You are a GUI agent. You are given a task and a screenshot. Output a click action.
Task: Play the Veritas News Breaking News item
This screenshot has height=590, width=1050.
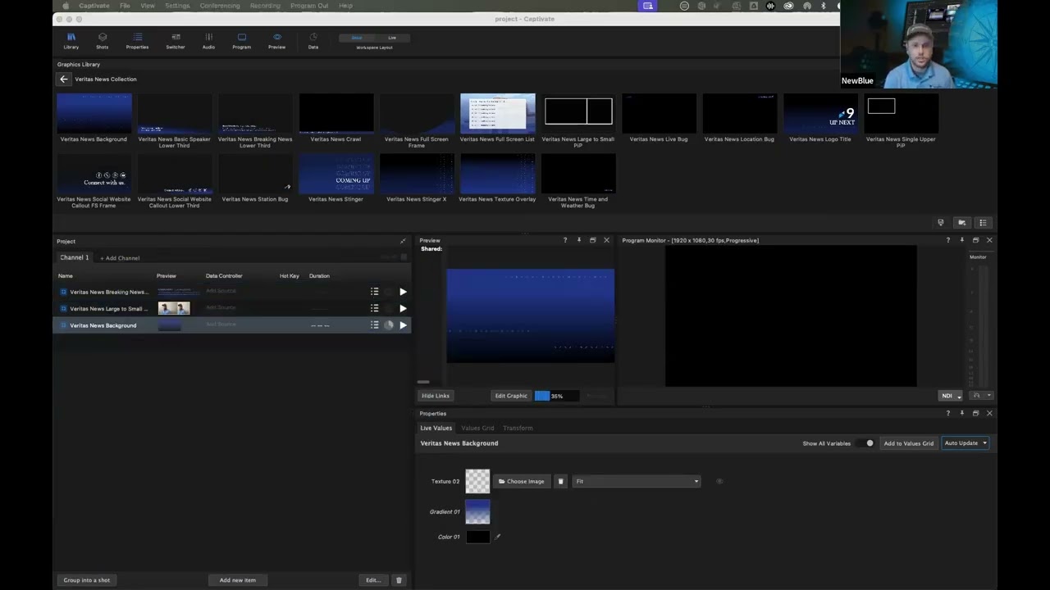point(403,292)
